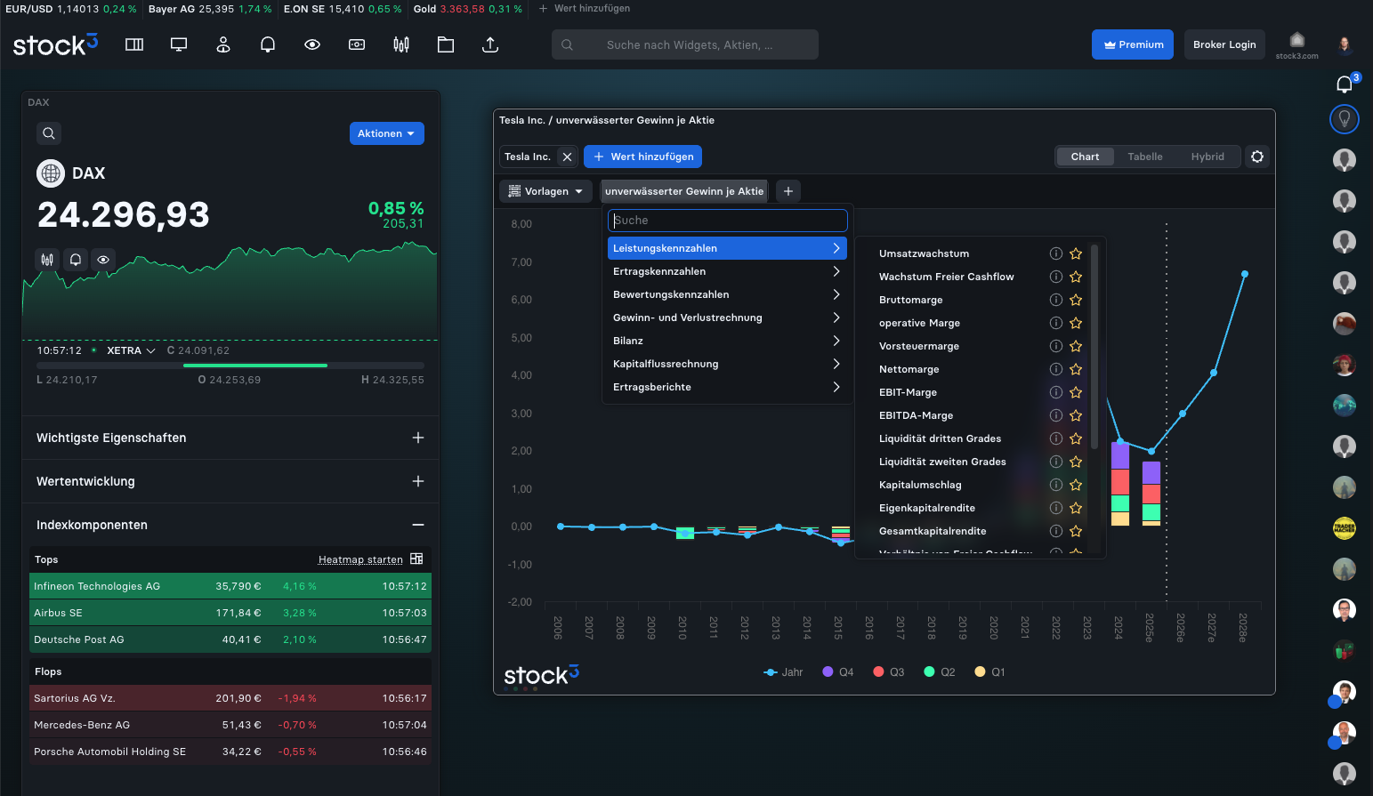This screenshot has height=796, width=1373.
Task: Click Wert hinzufügen blue button
Action: [642, 157]
